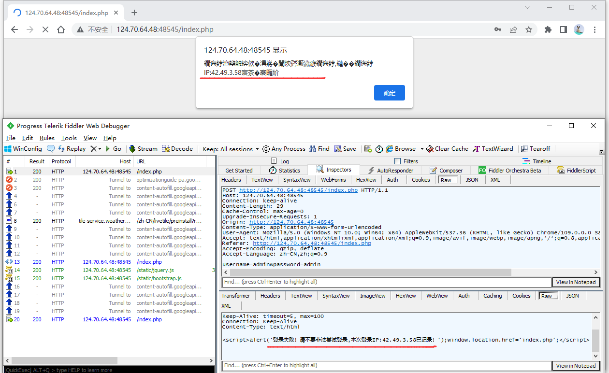Select request JSON inspector tab
The image size is (609, 373).
point(472,180)
